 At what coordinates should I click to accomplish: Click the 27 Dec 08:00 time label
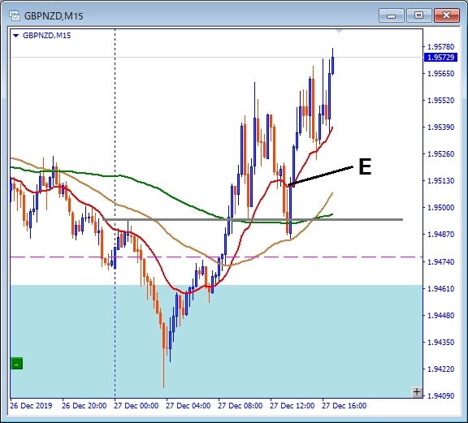[x=240, y=406]
